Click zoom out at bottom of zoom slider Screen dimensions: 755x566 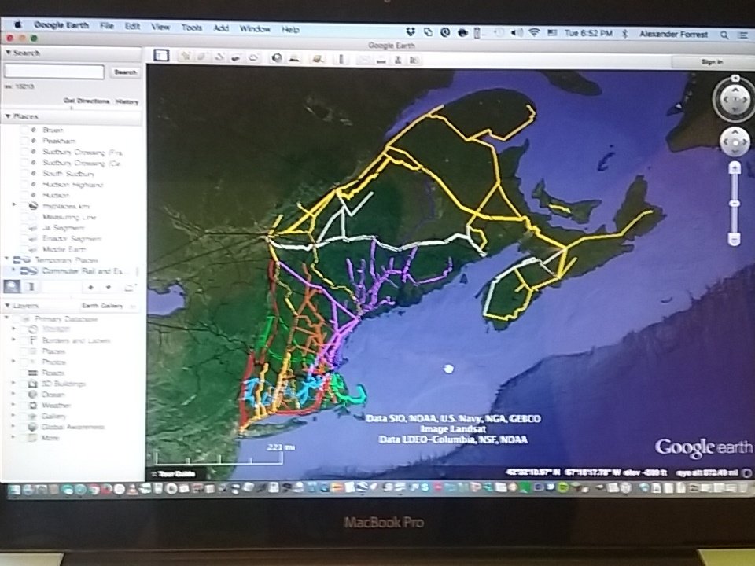pos(735,239)
